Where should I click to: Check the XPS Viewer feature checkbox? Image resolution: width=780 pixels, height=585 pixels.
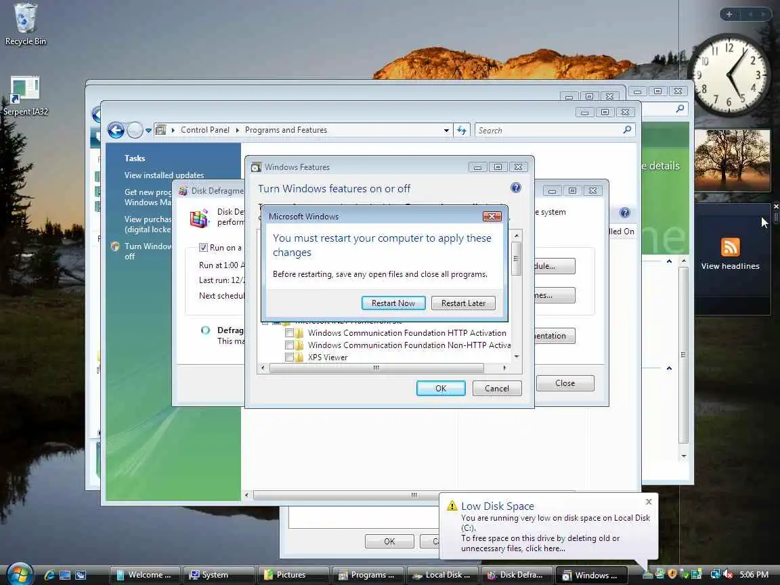(x=289, y=357)
